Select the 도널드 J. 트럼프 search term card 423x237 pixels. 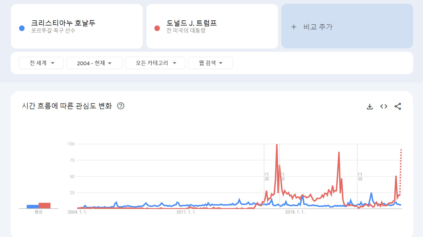[x=212, y=26]
